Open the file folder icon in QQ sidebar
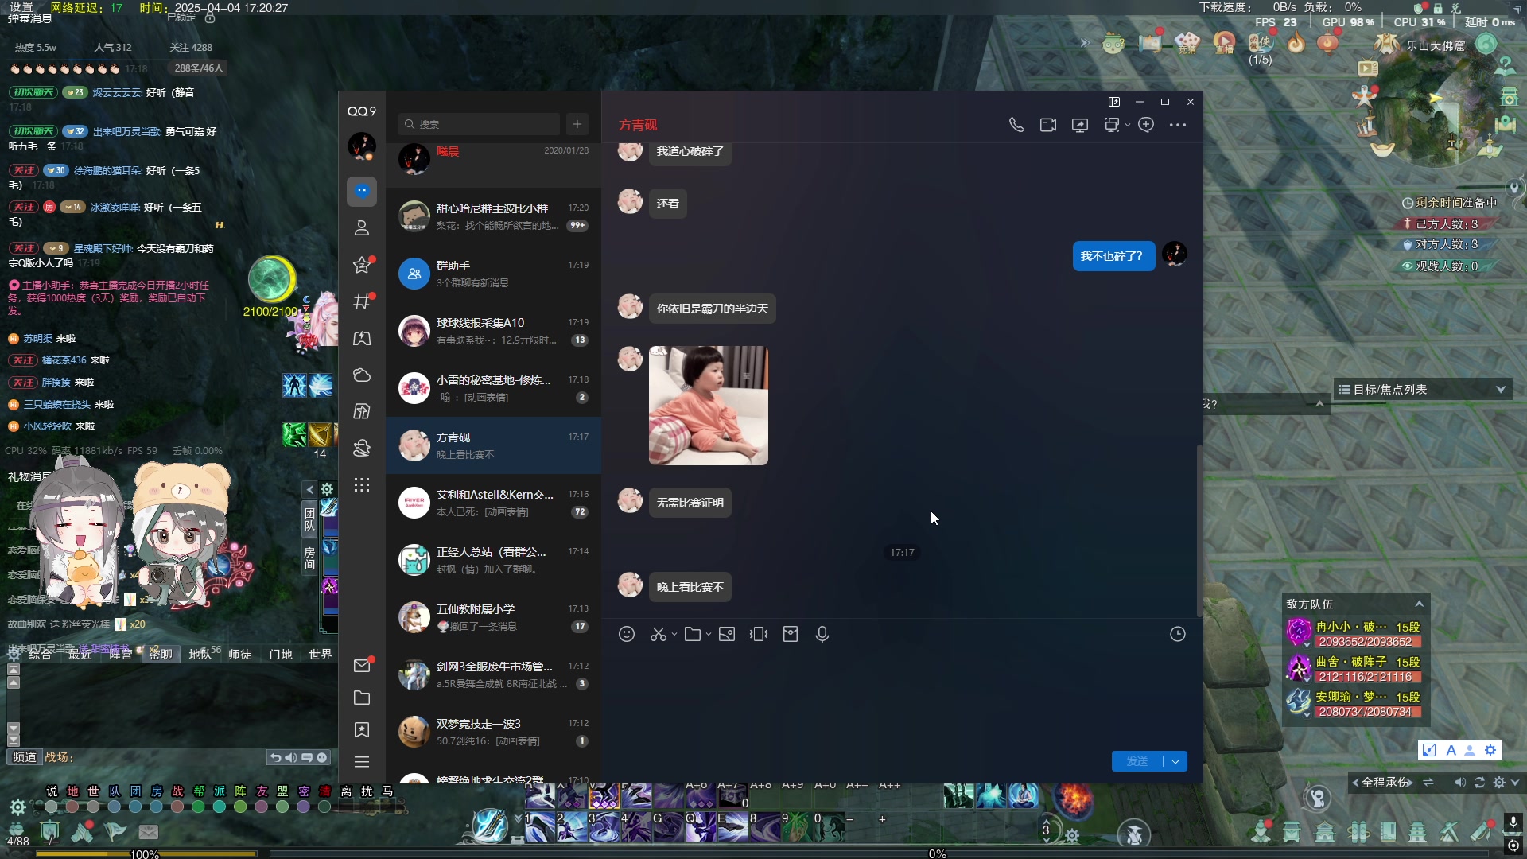Viewport: 1527px width, 859px height. click(x=362, y=698)
